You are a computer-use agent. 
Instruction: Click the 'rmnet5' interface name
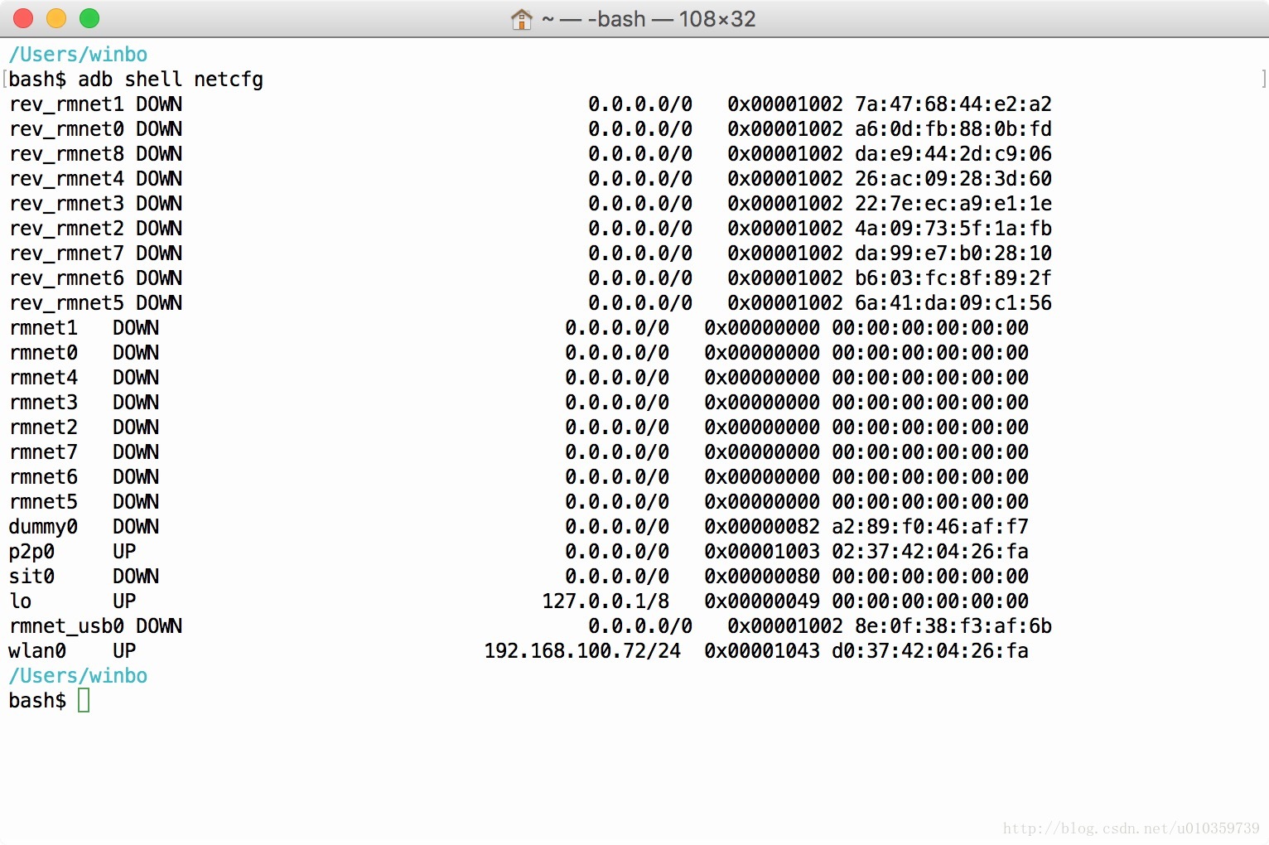pos(43,502)
